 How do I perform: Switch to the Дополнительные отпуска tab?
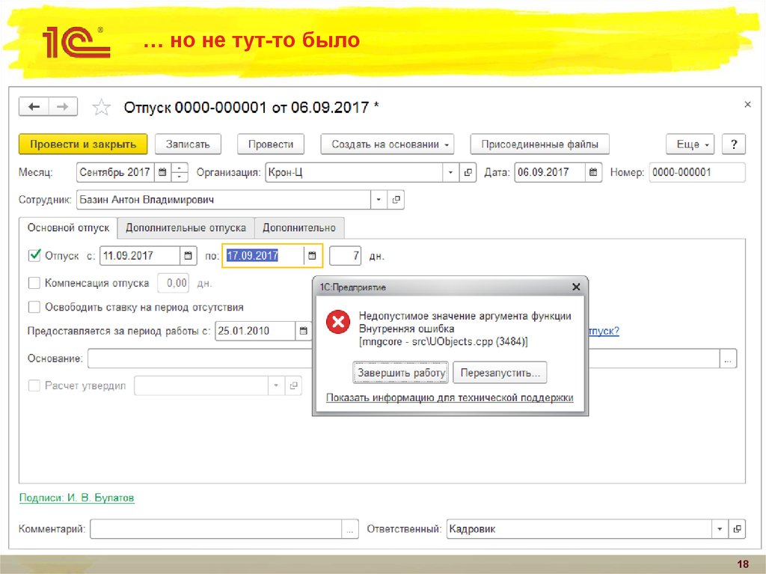tap(186, 228)
